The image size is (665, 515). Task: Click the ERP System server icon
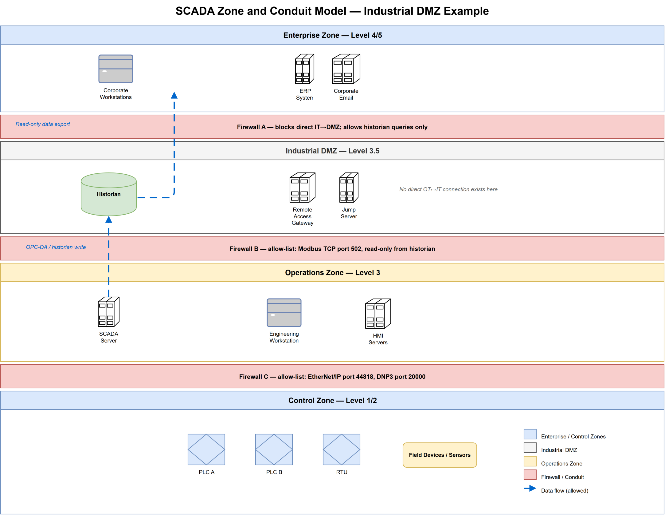(x=304, y=69)
